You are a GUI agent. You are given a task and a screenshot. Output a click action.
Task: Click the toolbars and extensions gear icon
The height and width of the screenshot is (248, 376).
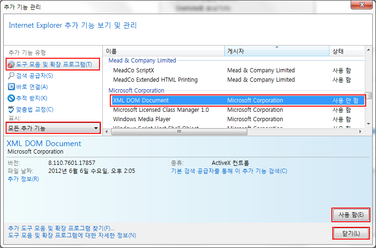(11, 64)
